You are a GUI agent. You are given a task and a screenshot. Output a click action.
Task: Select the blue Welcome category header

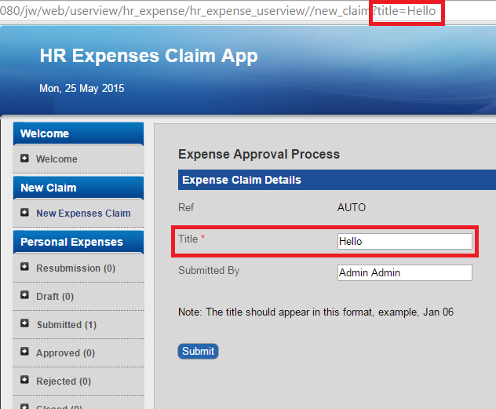point(78,133)
